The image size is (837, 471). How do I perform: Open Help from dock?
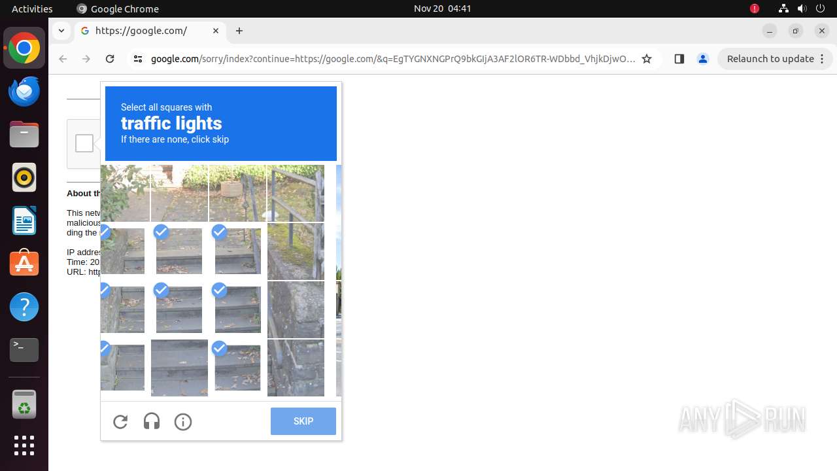[x=24, y=307]
